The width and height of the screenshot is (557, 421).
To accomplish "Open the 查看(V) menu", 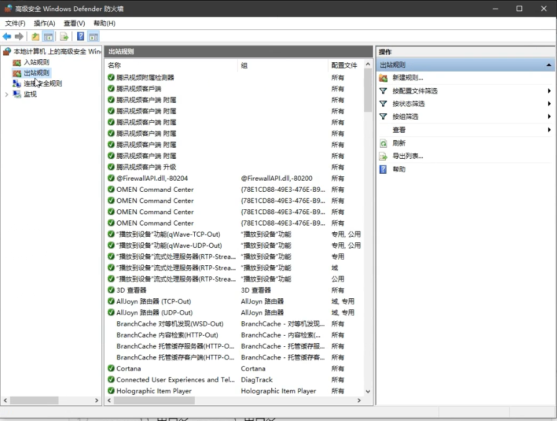I will click(74, 24).
